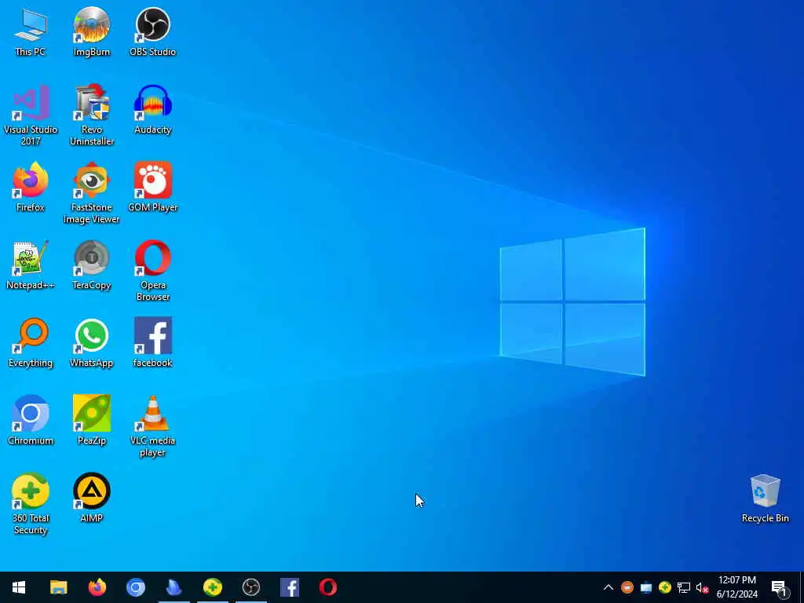This screenshot has width=804, height=603.
Task: Open Facebook from the taskbar
Action: pos(289,587)
